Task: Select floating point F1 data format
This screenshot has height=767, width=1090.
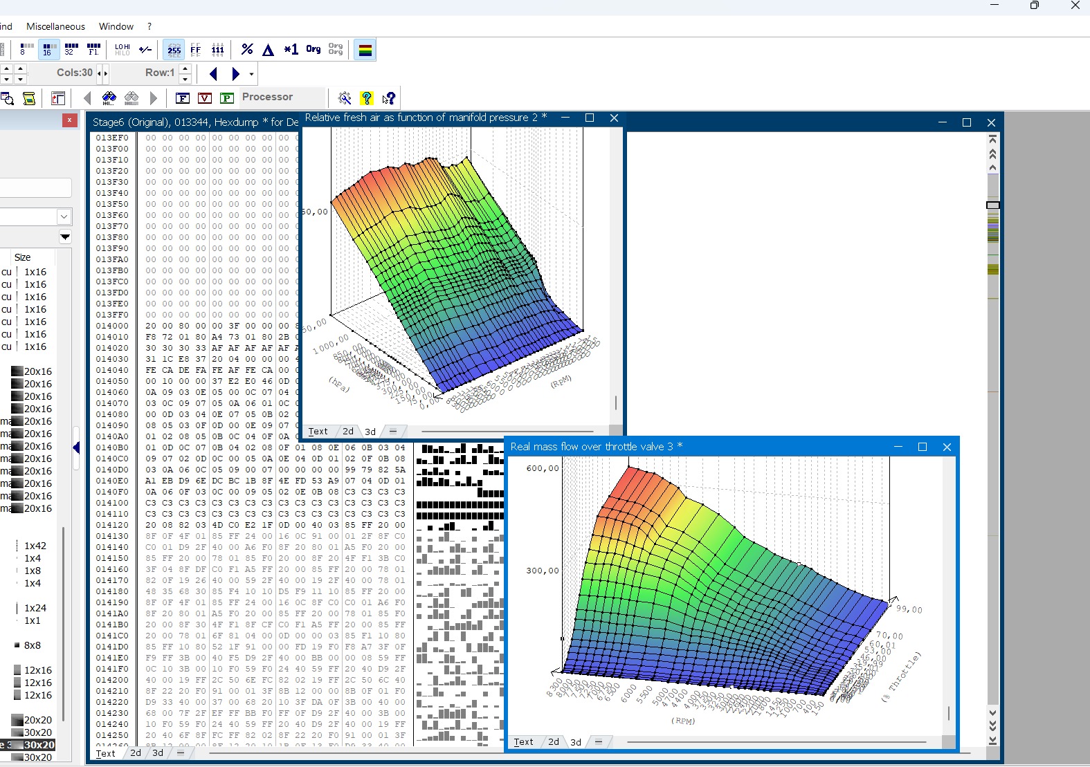Action: (93, 50)
